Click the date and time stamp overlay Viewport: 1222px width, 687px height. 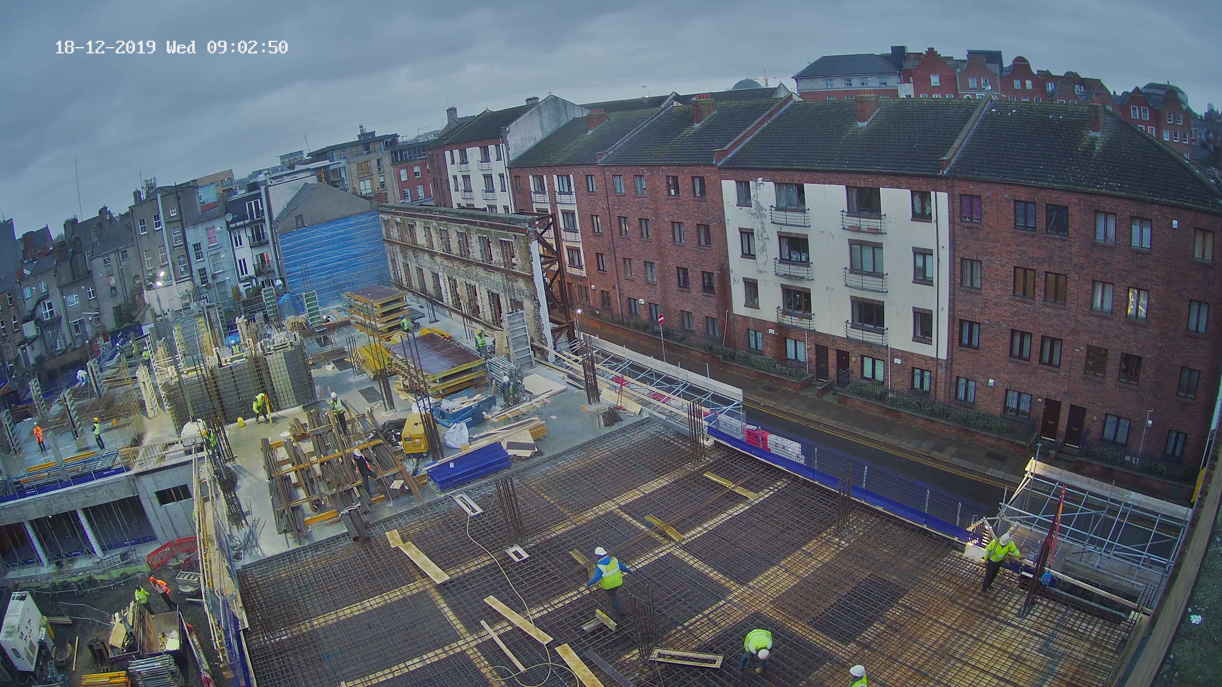click(171, 47)
